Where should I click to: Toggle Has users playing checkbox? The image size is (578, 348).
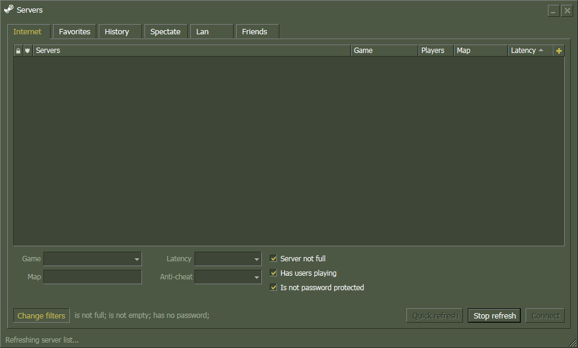(x=273, y=273)
